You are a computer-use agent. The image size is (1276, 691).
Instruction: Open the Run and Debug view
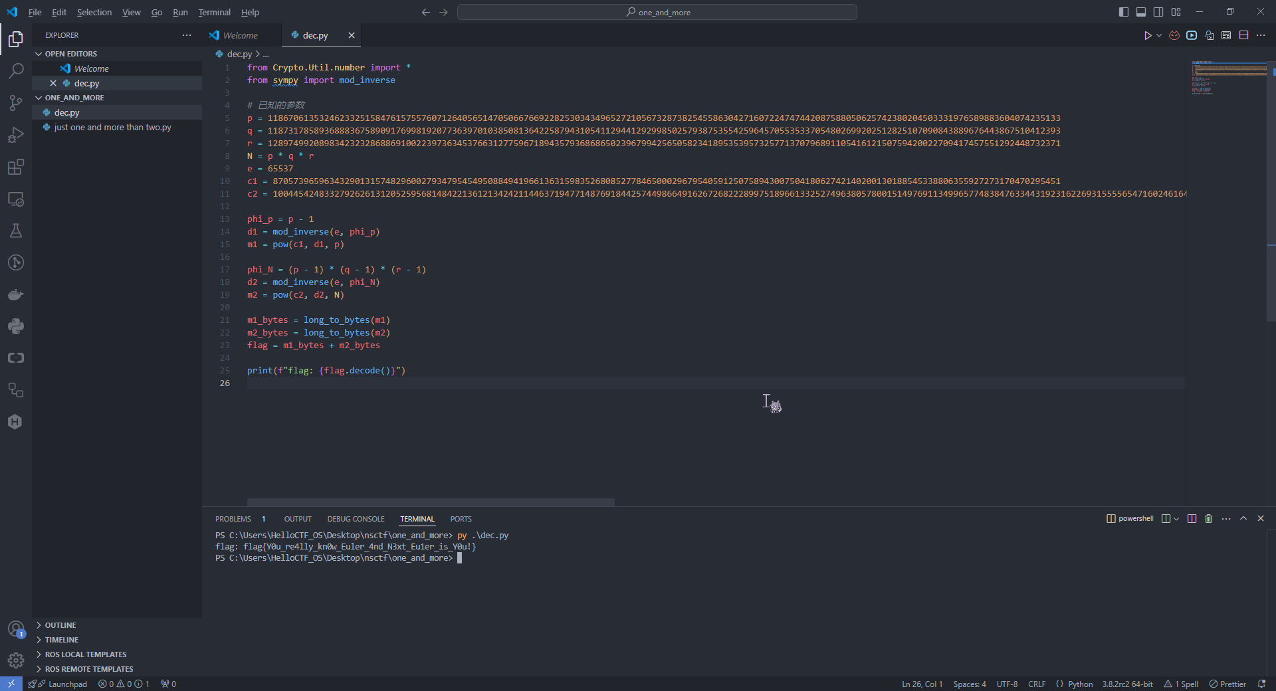coord(16,135)
